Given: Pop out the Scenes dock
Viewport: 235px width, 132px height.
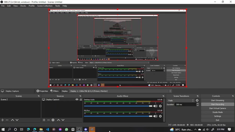Looking at the screenshot, I should coord(39,96).
